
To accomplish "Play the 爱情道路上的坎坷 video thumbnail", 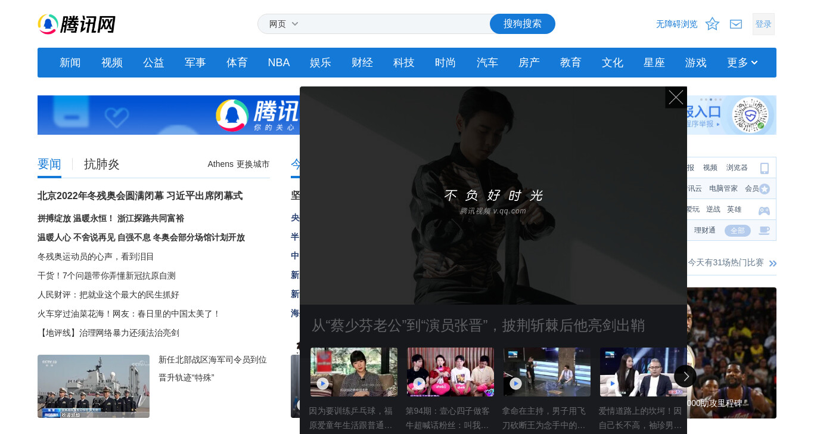I will coord(643,372).
